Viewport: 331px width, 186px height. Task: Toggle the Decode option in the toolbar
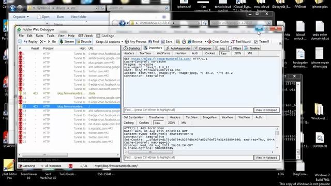click(x=84, y=41)
